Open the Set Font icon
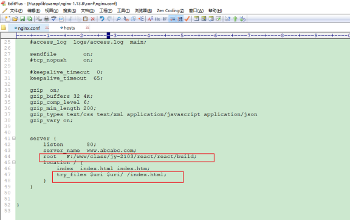The image size is (350, 220). [x=150, y=19]
